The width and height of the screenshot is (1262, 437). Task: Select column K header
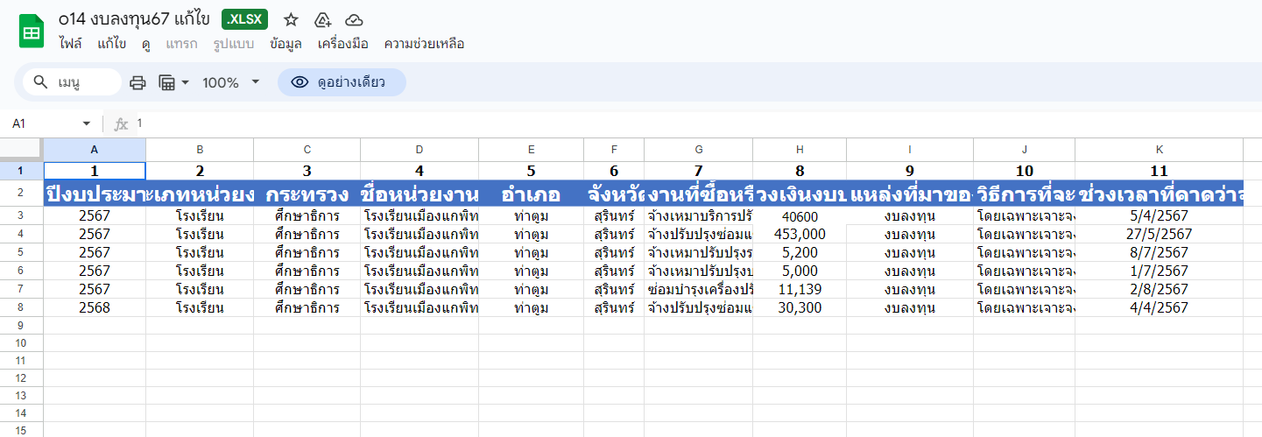tap(1160, 150)
